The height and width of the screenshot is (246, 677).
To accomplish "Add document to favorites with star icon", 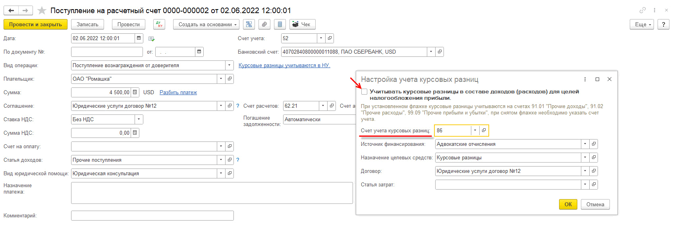I will pyautogui.click(x=42, y=11).
